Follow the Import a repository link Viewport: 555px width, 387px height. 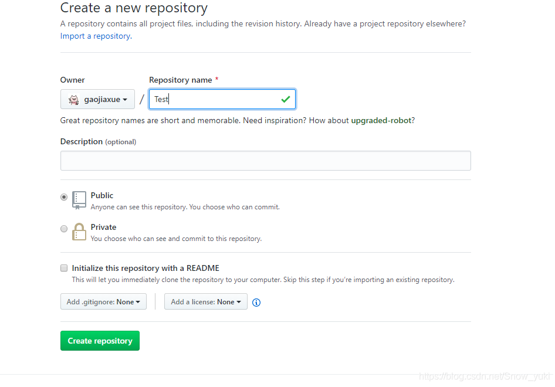[96, 36]
